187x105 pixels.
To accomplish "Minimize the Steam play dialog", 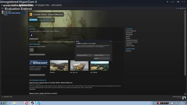I will pyautogui.click(x=109, y=41).
